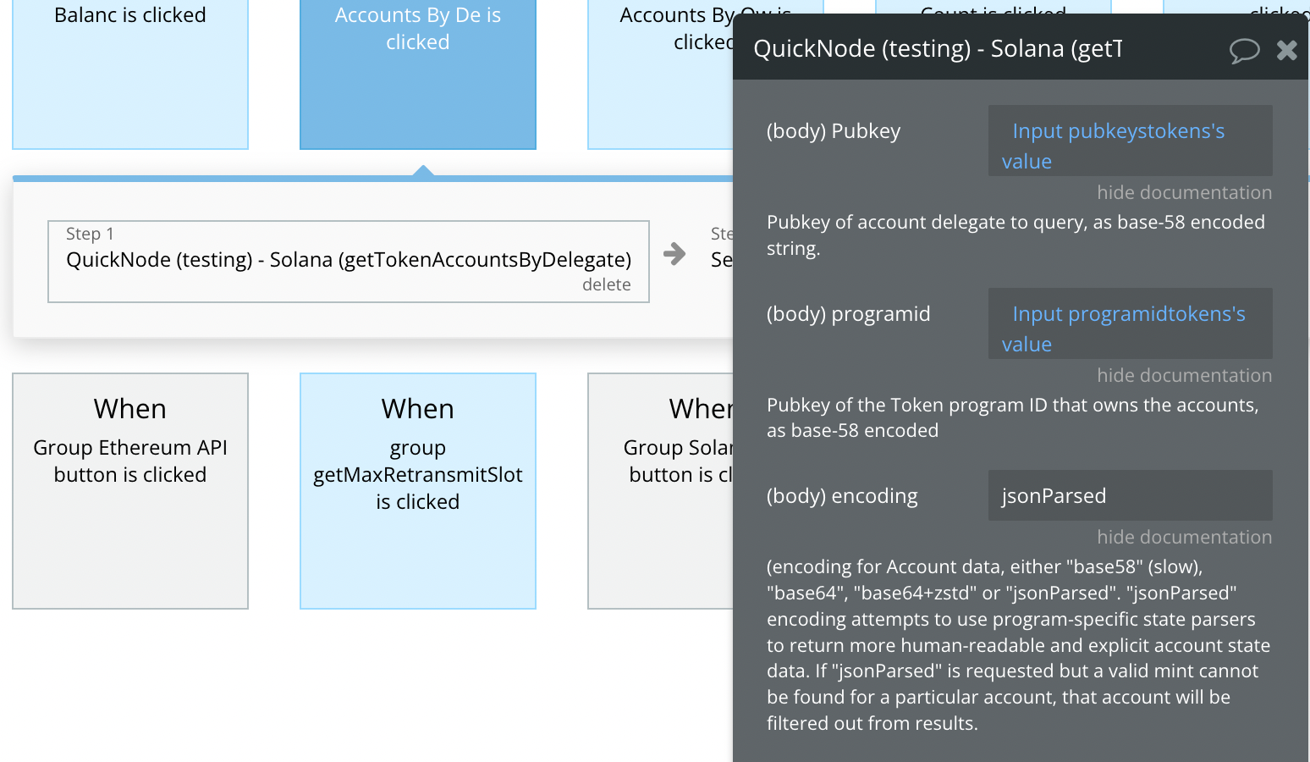The width and height of the screenshot is (1310, 762).
Task: Hide documentation under Pubkey field
Action: click(1184, 192)
